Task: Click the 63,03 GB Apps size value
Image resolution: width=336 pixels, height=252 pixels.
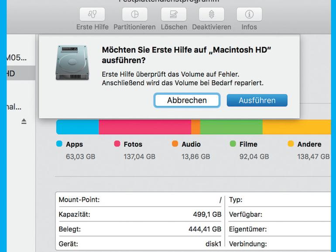Action: pyautogui.click(x=81, y=157)
